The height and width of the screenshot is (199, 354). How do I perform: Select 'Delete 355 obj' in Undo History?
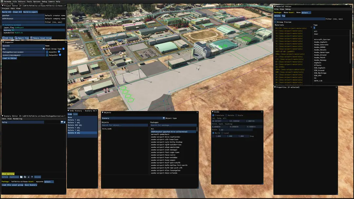75,125
